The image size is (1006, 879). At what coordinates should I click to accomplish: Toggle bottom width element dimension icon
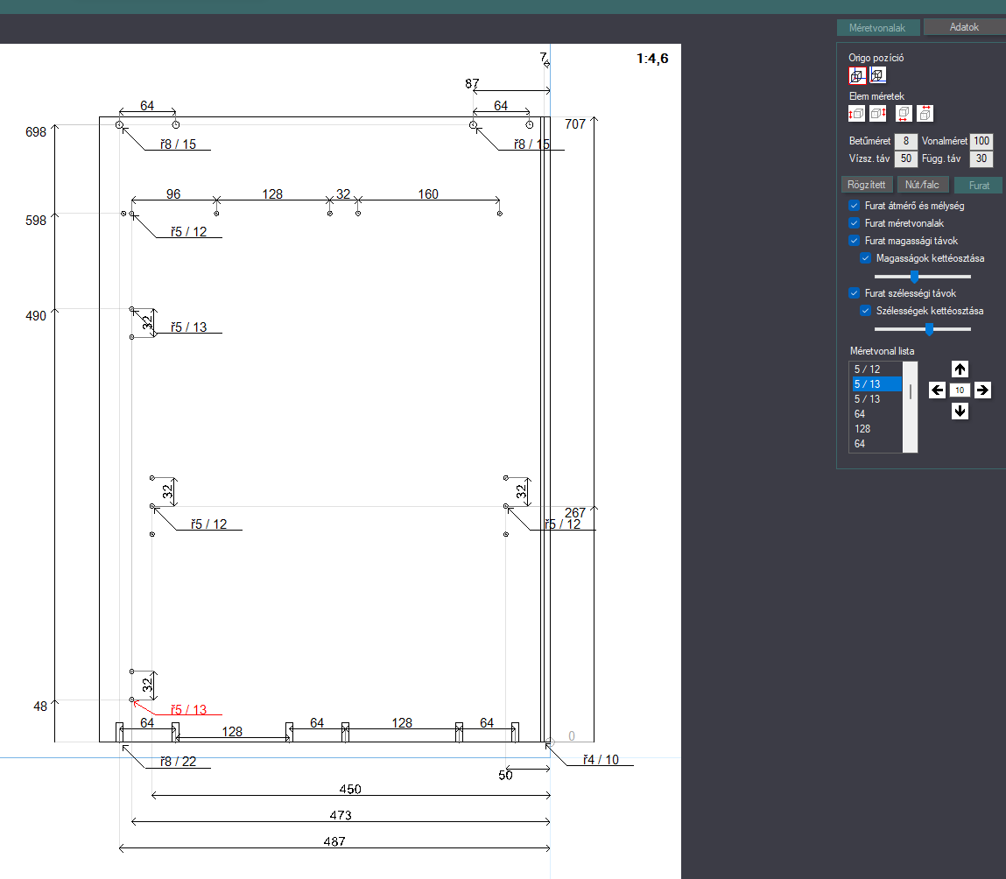click(904, 114)
